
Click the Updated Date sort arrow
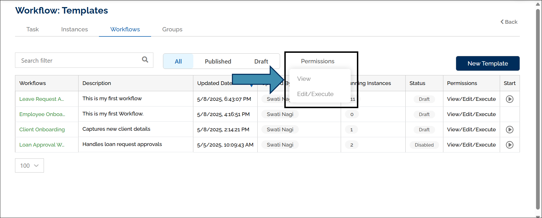point(251,85)
